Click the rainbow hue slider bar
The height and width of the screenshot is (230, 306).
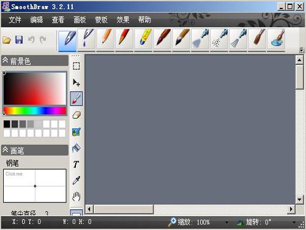click(35, 111)
